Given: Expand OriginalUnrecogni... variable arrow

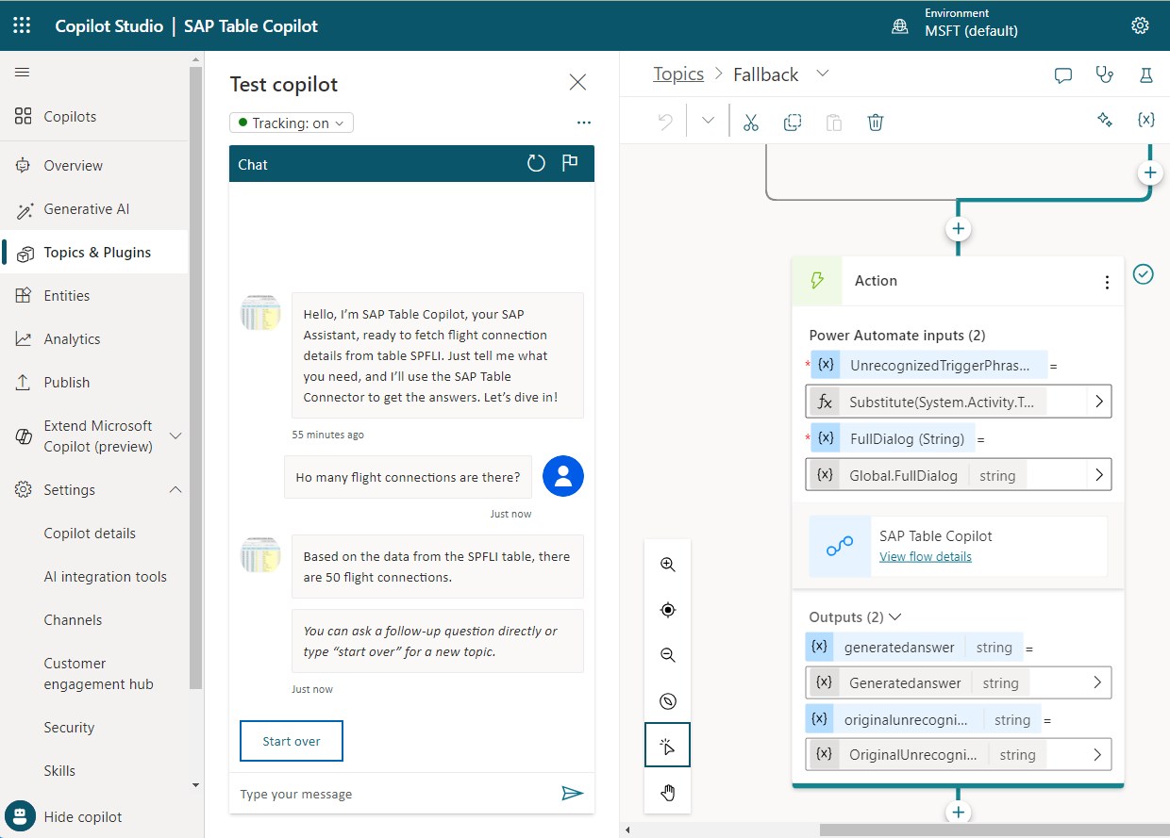Looking at the screenshot, I should click(1097, 754).
